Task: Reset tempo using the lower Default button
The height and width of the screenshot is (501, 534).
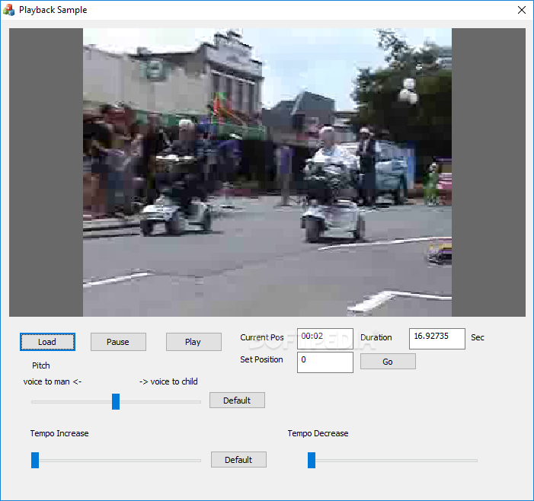Action: 238,460
